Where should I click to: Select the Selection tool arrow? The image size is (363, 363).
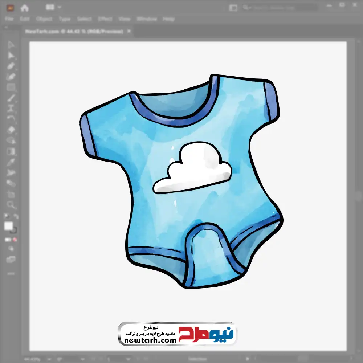pyautogui.click(x=11, y=45)
